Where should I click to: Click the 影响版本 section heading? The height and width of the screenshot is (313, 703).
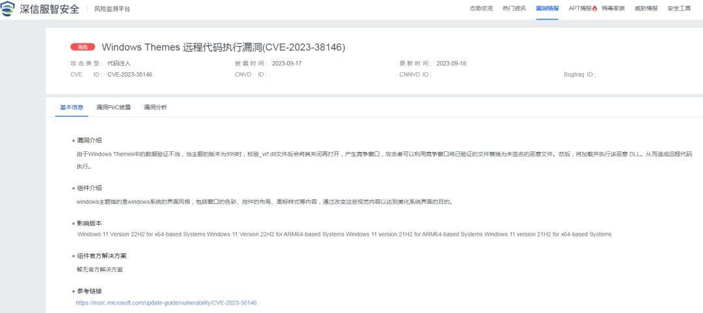click(89, 223)
